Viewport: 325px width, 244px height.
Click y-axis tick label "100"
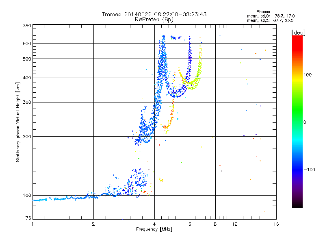(27, 195)
